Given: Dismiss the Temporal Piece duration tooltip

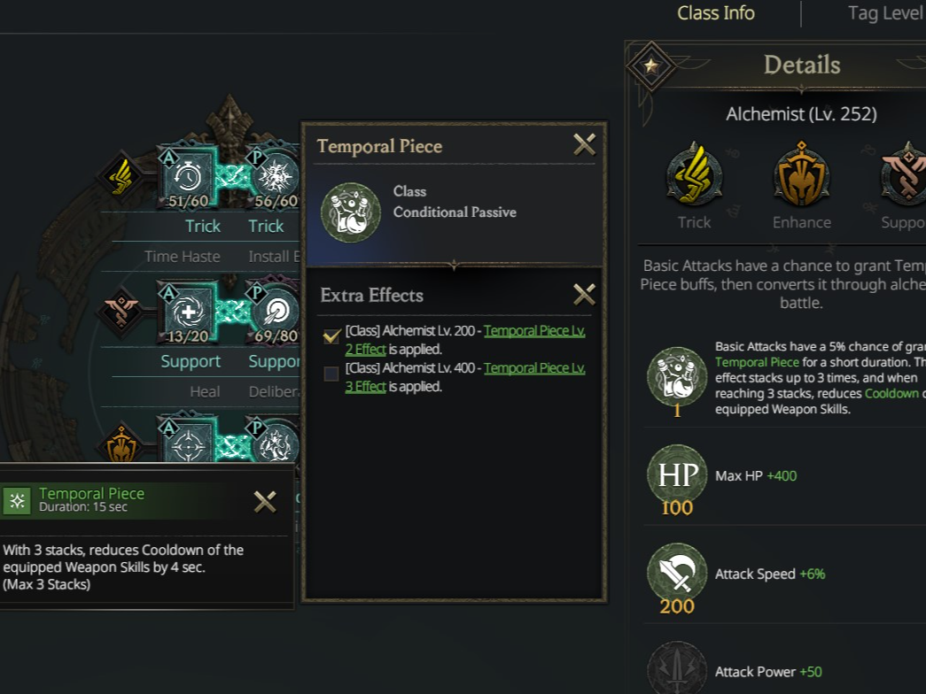Looking at the screenshot, I should coord(265,502).
